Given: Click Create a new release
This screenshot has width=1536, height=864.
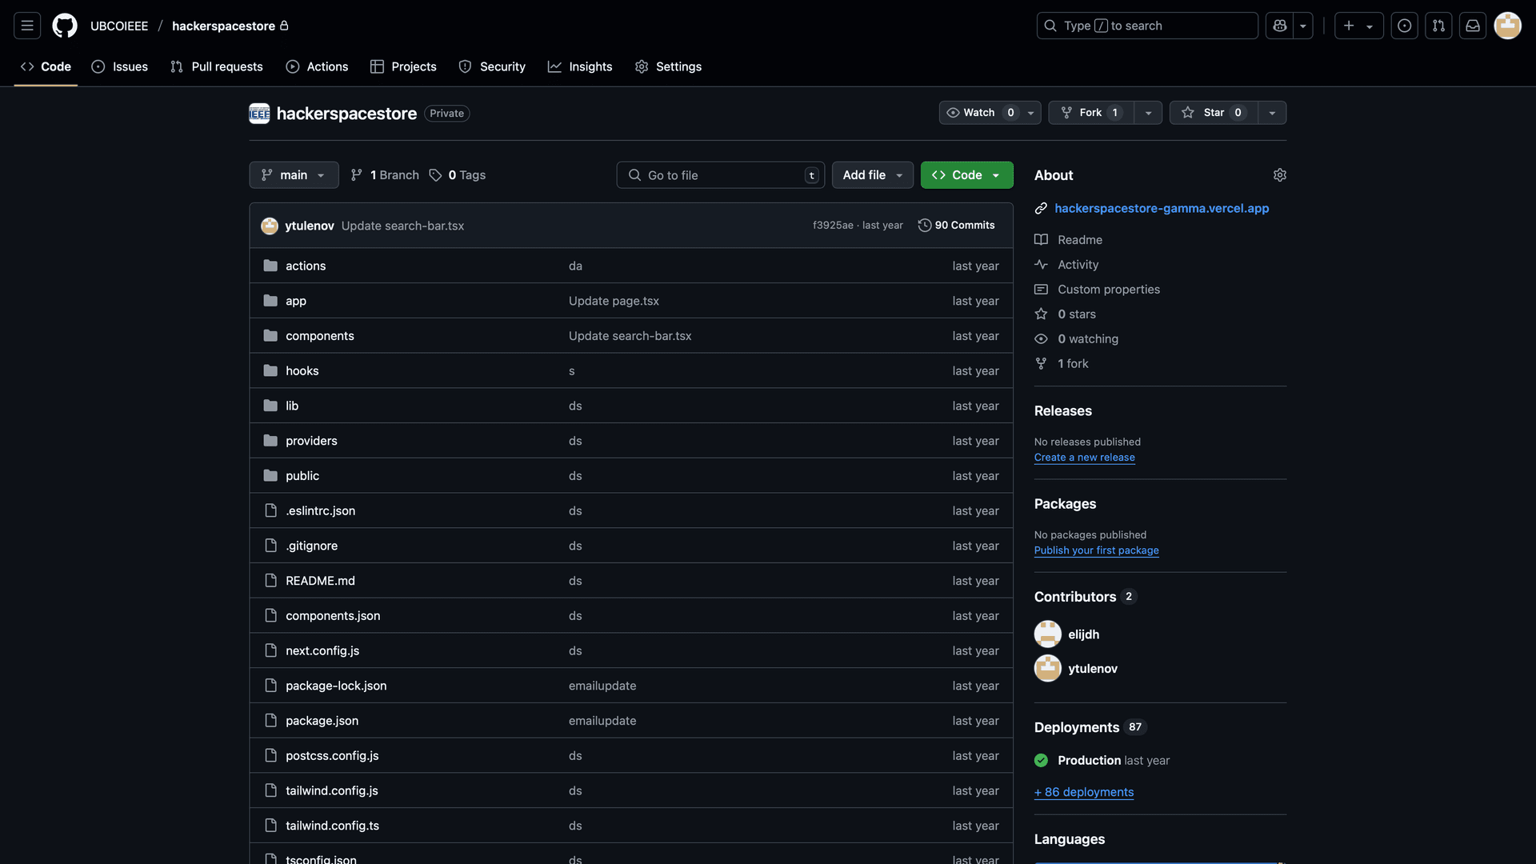Looking at the screenshot, I should pos(1084,458).
